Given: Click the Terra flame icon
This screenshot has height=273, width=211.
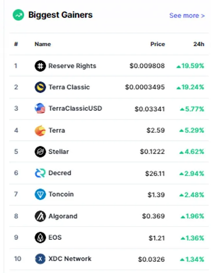Looking at the screenshot, I should click(40, 130).
